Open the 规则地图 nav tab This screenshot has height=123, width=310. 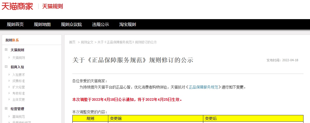tap(42, 25)
